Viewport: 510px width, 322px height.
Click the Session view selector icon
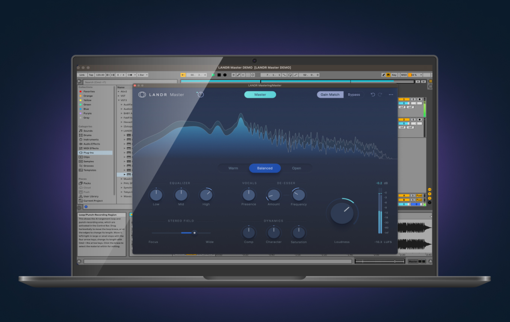[431, 86]
